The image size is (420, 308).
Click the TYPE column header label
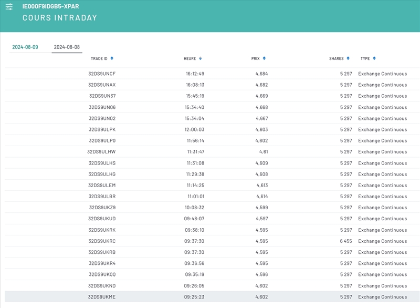pyautogui.click(x=365, y=58)
